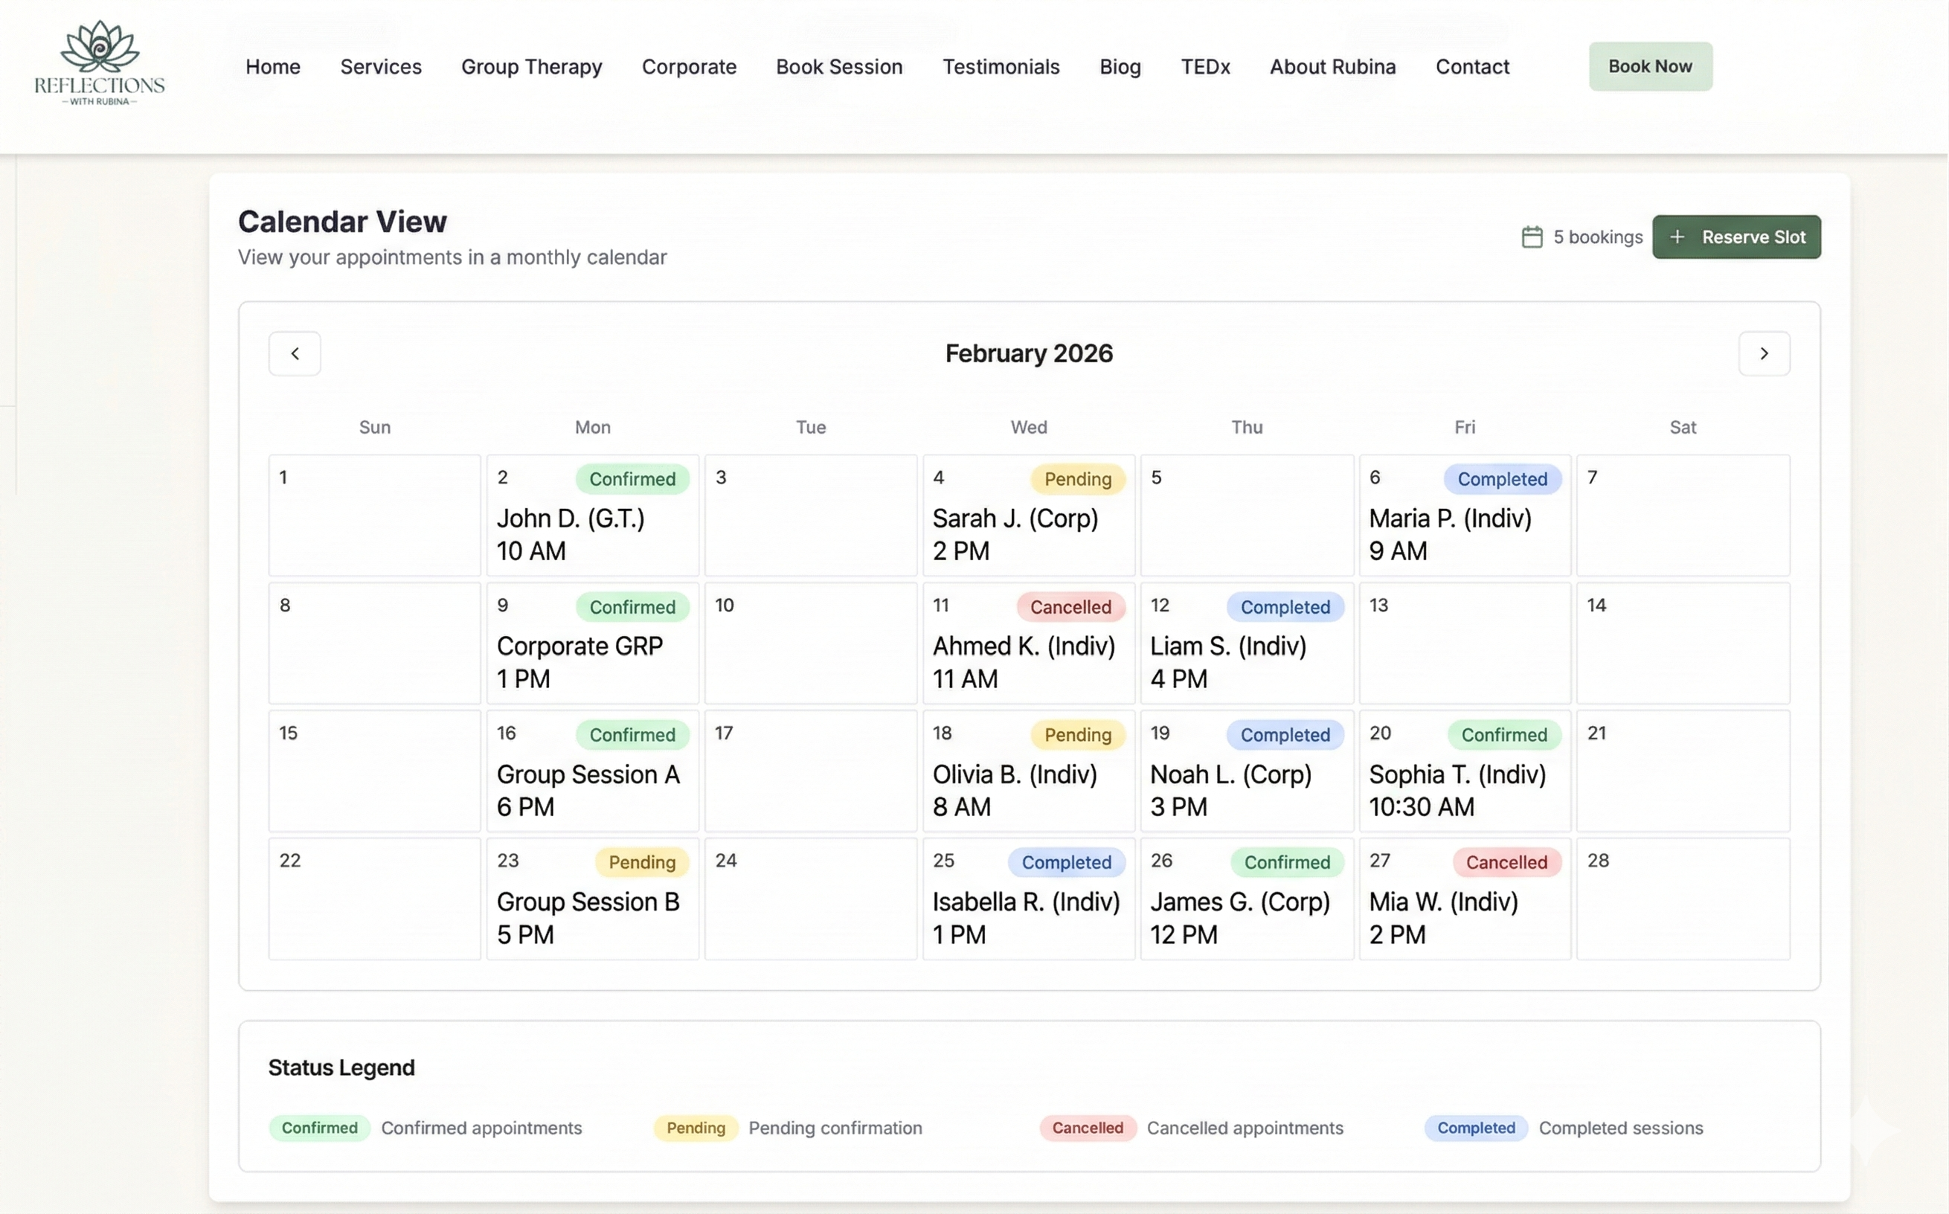
Task: Click the calendar icon beside 5 bookings
Action: coord(1532,237)
